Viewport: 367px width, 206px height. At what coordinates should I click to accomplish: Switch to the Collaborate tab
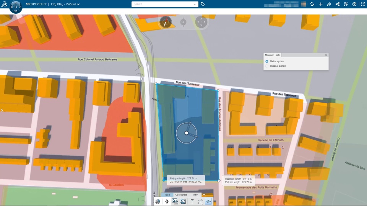coord(181,195)
